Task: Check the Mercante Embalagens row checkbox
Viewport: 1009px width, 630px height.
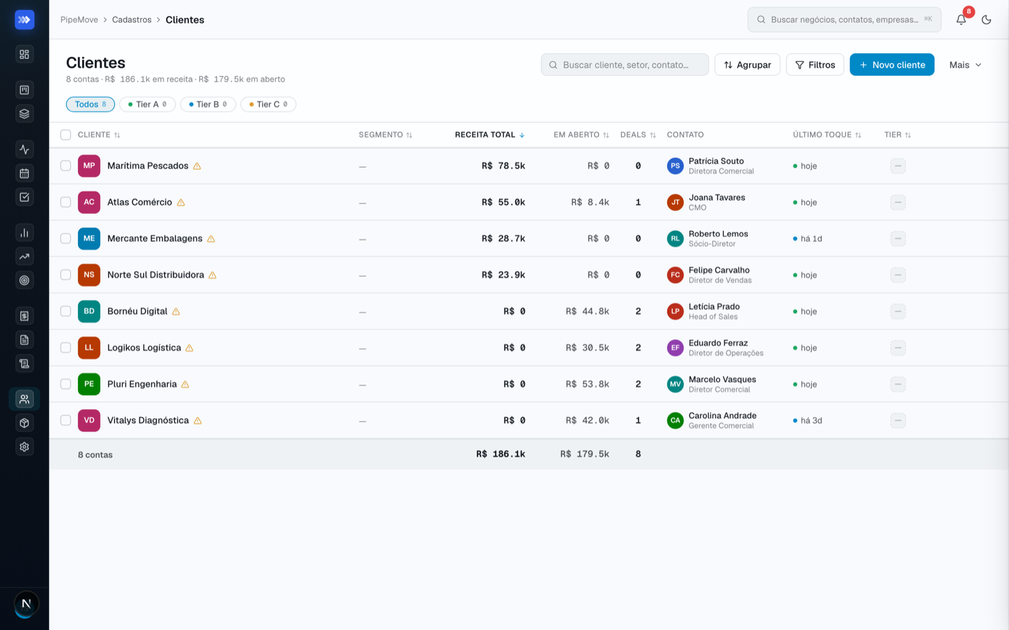Action: coord(66,239)
